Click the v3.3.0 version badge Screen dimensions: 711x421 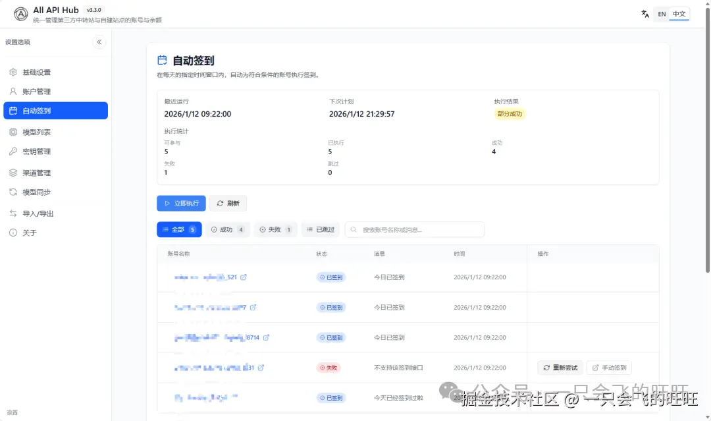click(94, 10)
